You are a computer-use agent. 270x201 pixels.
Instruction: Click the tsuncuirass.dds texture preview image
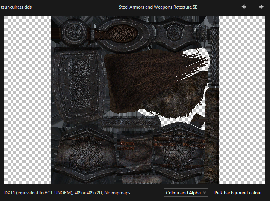tap(135, 100)
